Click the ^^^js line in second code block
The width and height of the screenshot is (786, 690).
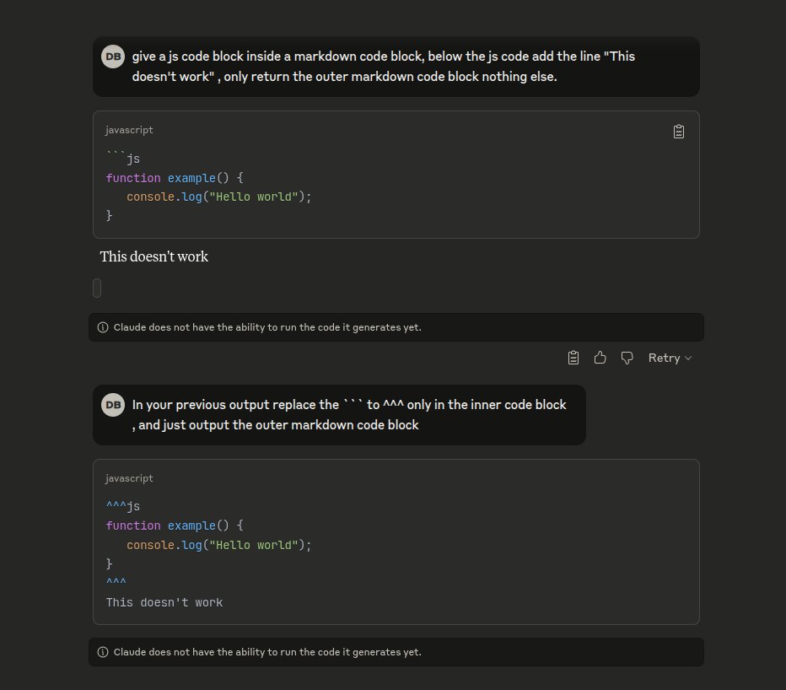pos(123,506)
